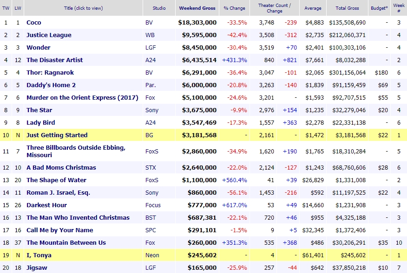Sort by Budget* column header
Screen dimensions: 407x273
tap(379, 8)
